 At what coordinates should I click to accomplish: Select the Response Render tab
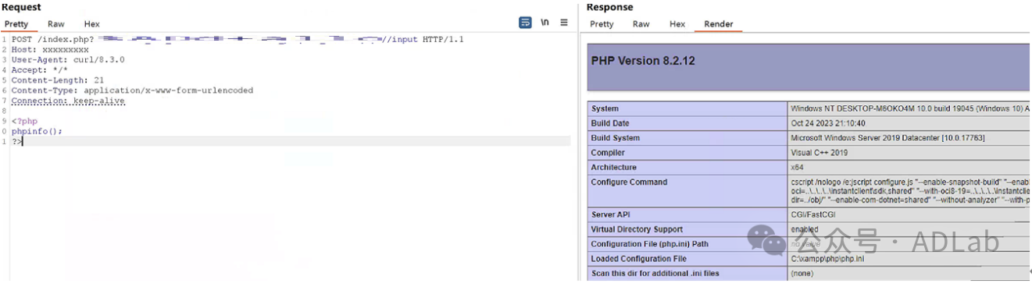coord(719,24)
